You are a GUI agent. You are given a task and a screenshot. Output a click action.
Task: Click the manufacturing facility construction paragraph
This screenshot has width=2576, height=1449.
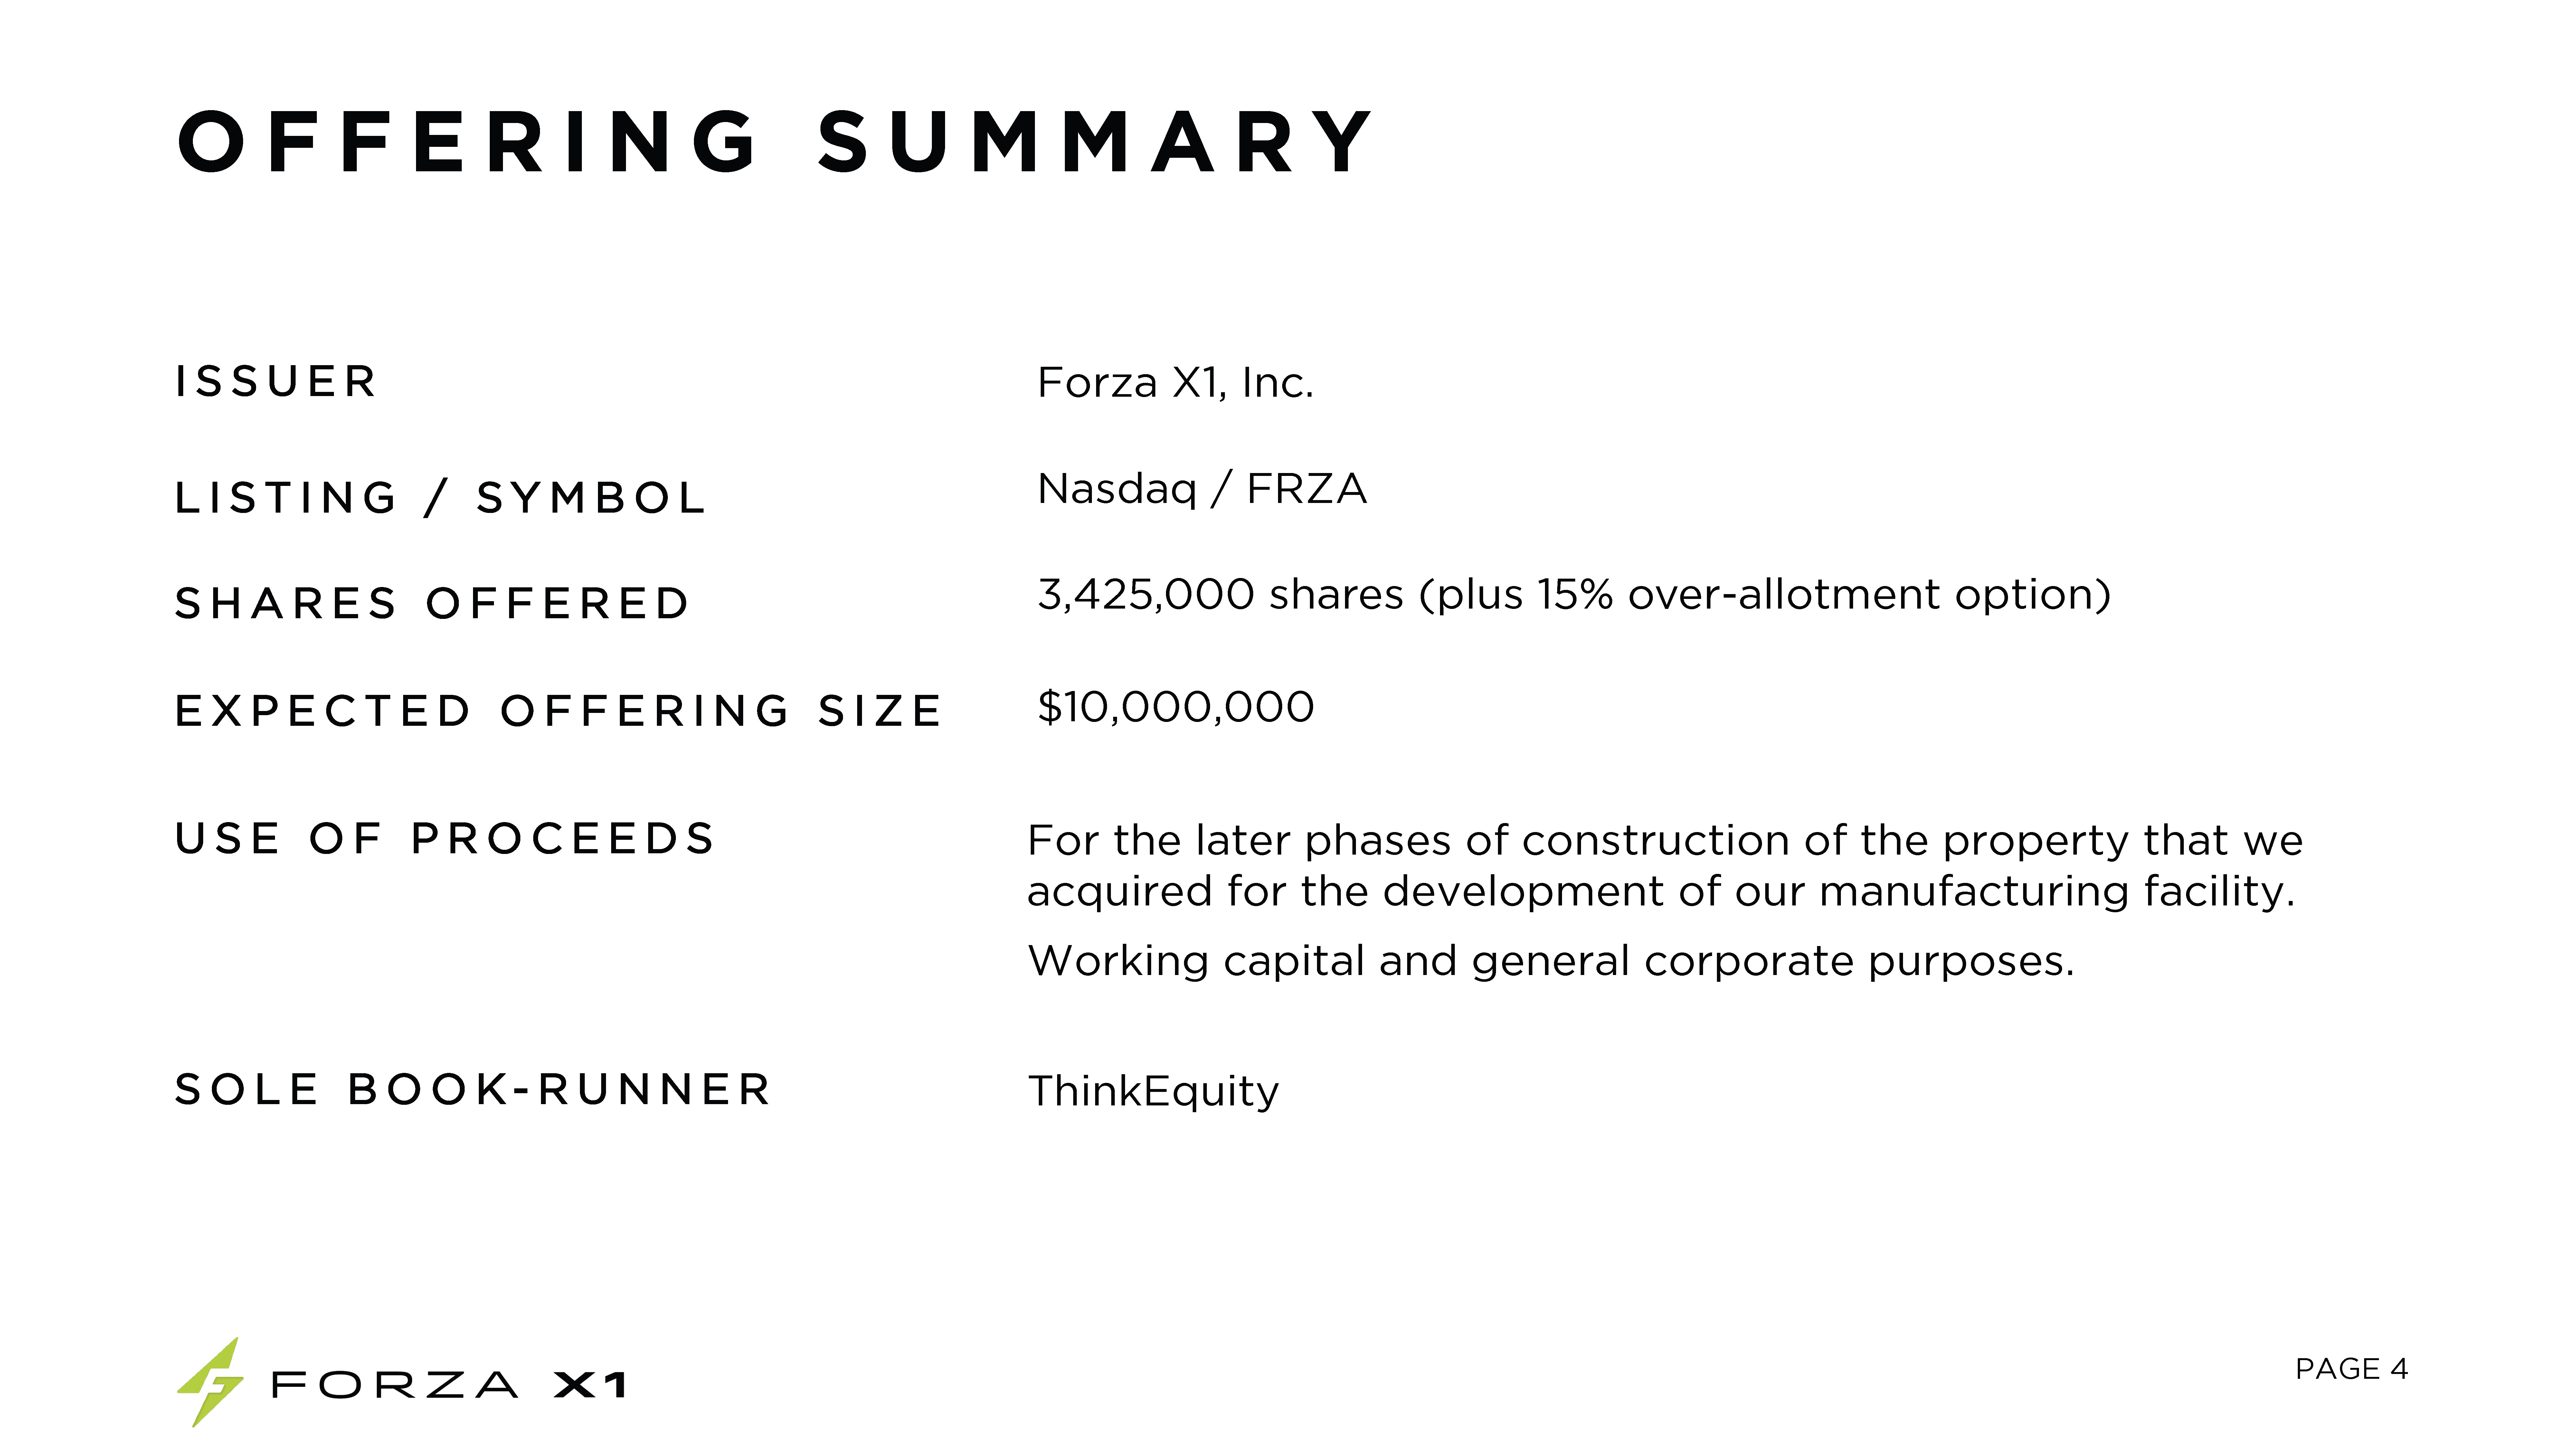(x=1664, y=865)
